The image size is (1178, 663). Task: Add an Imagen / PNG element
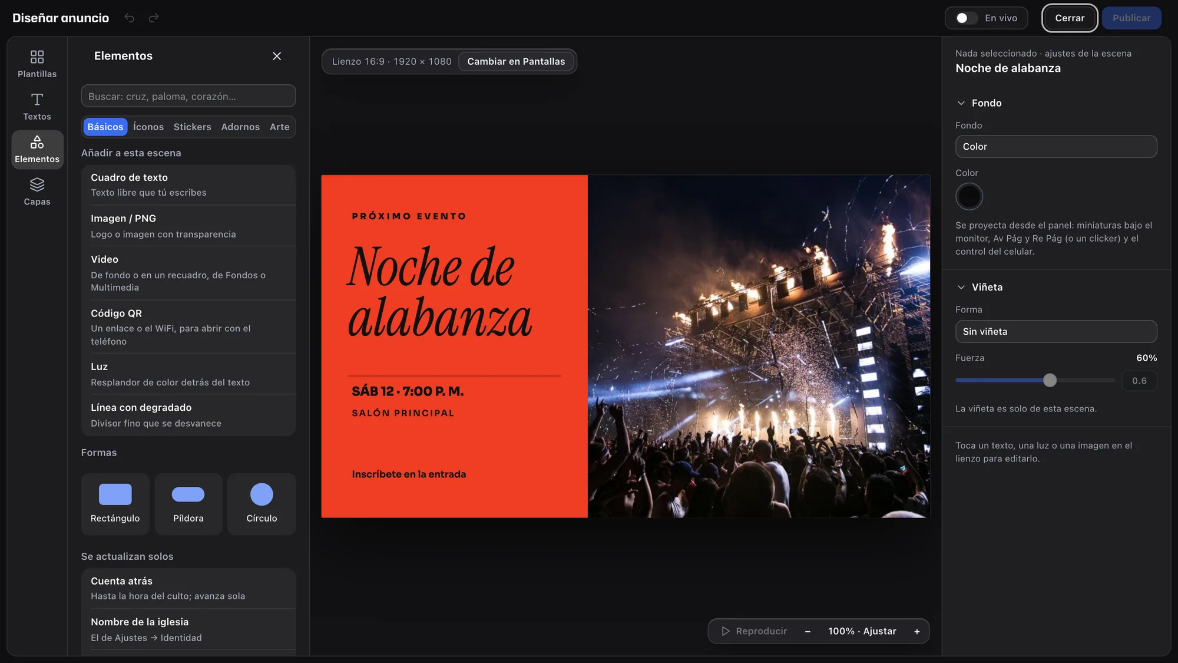click(188, 226)
